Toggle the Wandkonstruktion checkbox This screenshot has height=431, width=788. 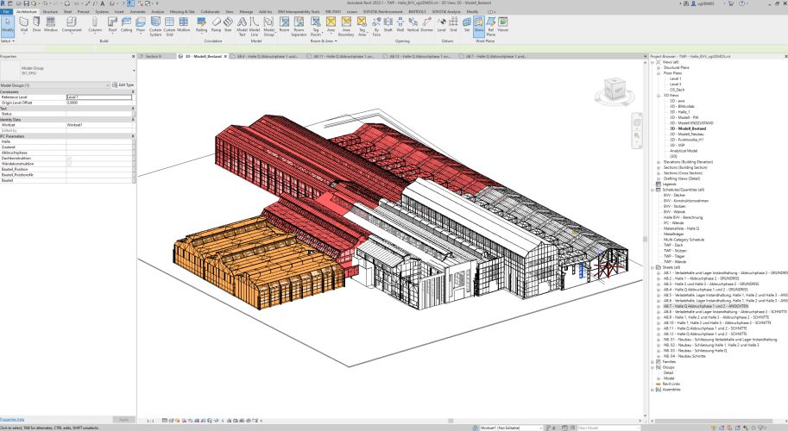(69, 164)
